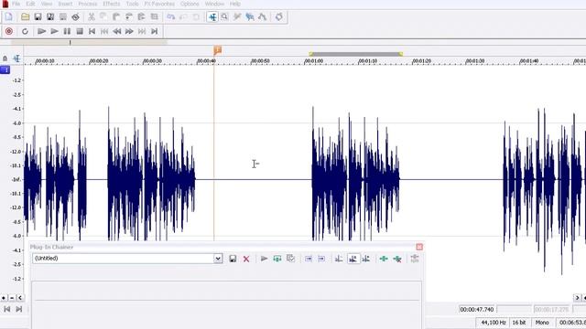Select the Pencil tool
This screenshot has height=329, width=586.
tap(237, 16)
